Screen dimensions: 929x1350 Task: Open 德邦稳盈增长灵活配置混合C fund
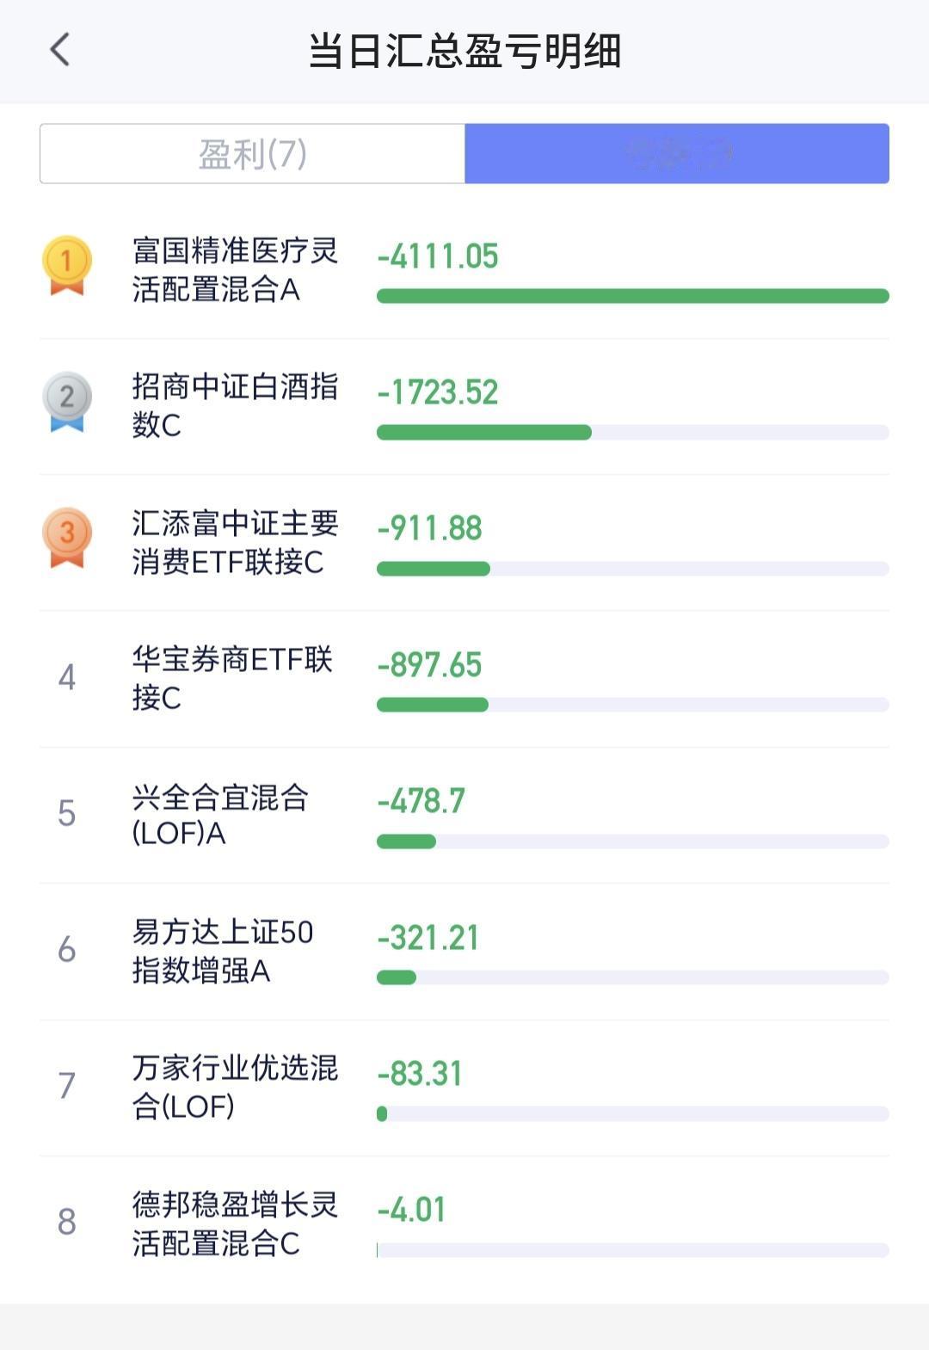coord(464,1224)
